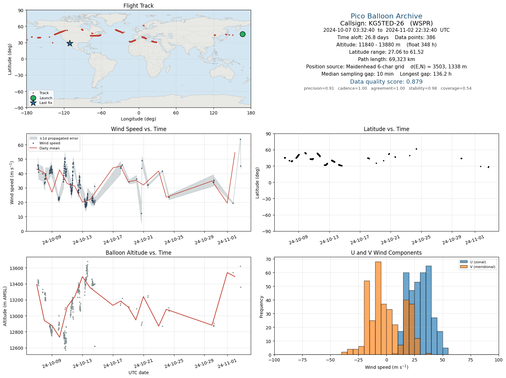
Task: Select the Latitude range: 27.06 to 61.52 line
Action: 386,52
